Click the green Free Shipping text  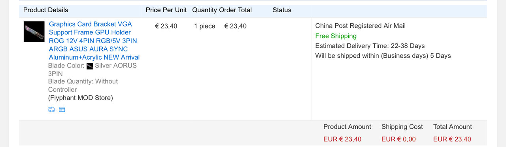tap(336, 36)
